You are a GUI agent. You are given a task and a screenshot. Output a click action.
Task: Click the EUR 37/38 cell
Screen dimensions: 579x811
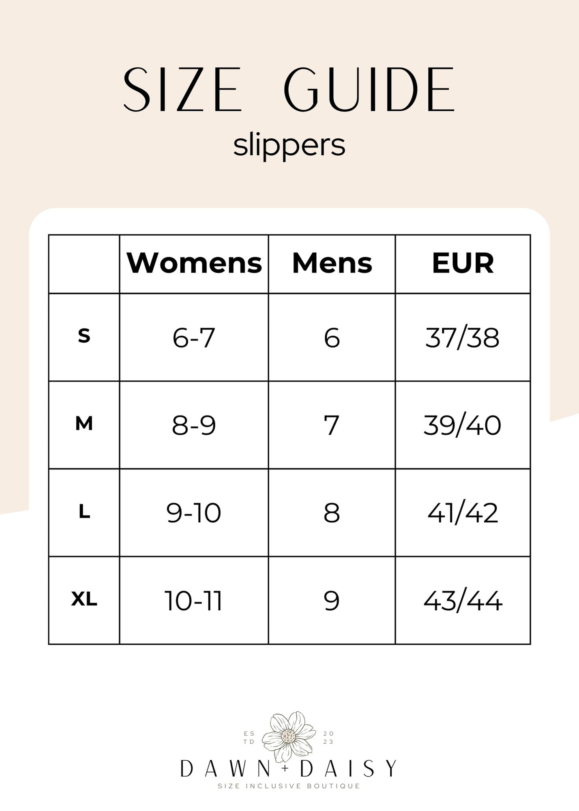coord(463,337)
